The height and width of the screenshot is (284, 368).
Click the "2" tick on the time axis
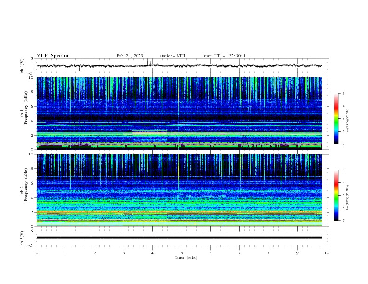(95, 253)
